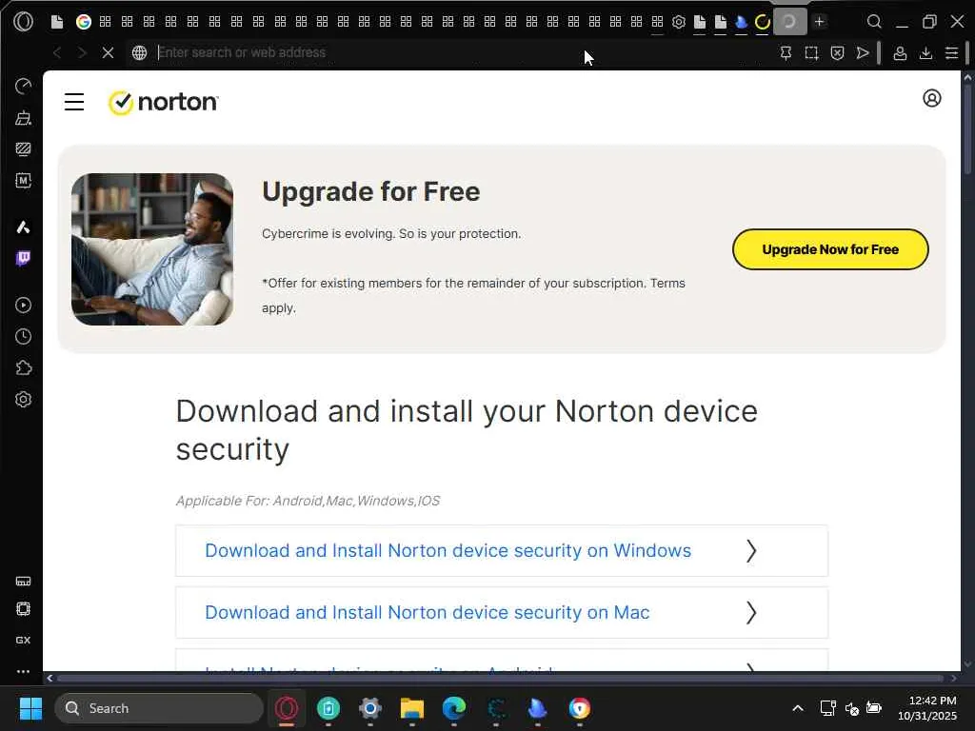Screen dimensions: 975x731
Task: Switch to the blue droplet icon tab
Action: 741,22
